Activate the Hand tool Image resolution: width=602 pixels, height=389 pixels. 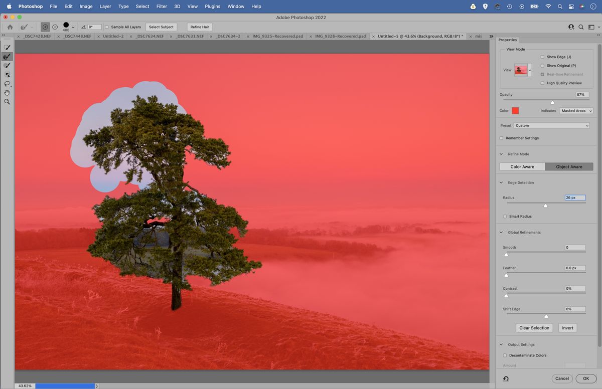(x=7, y=92)
